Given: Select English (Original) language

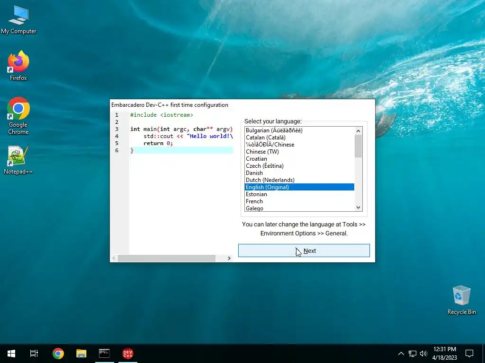Looking at the screenshot, I should [299, 187].
